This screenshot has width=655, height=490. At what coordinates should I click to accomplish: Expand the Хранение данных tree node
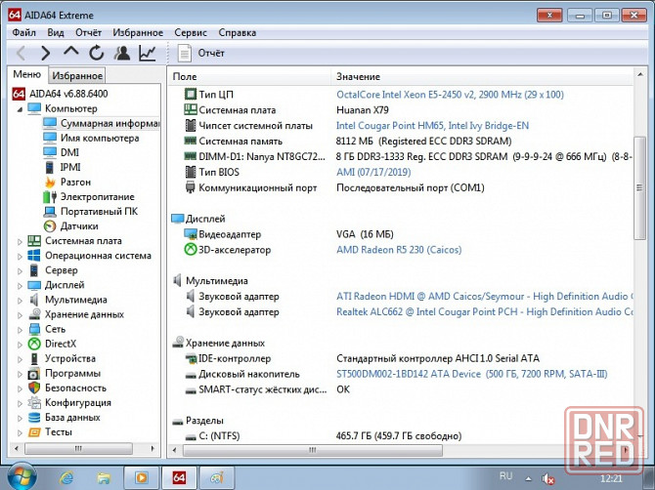pos(21,315)
